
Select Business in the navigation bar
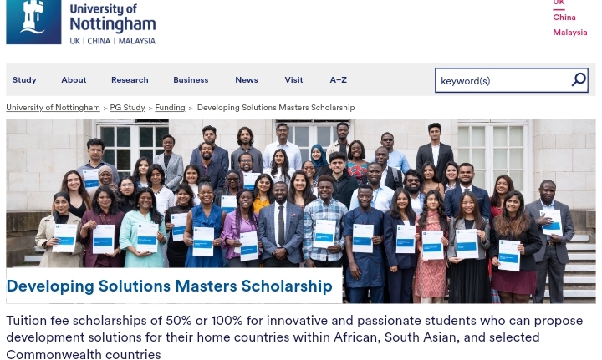[x=191, y=80]
